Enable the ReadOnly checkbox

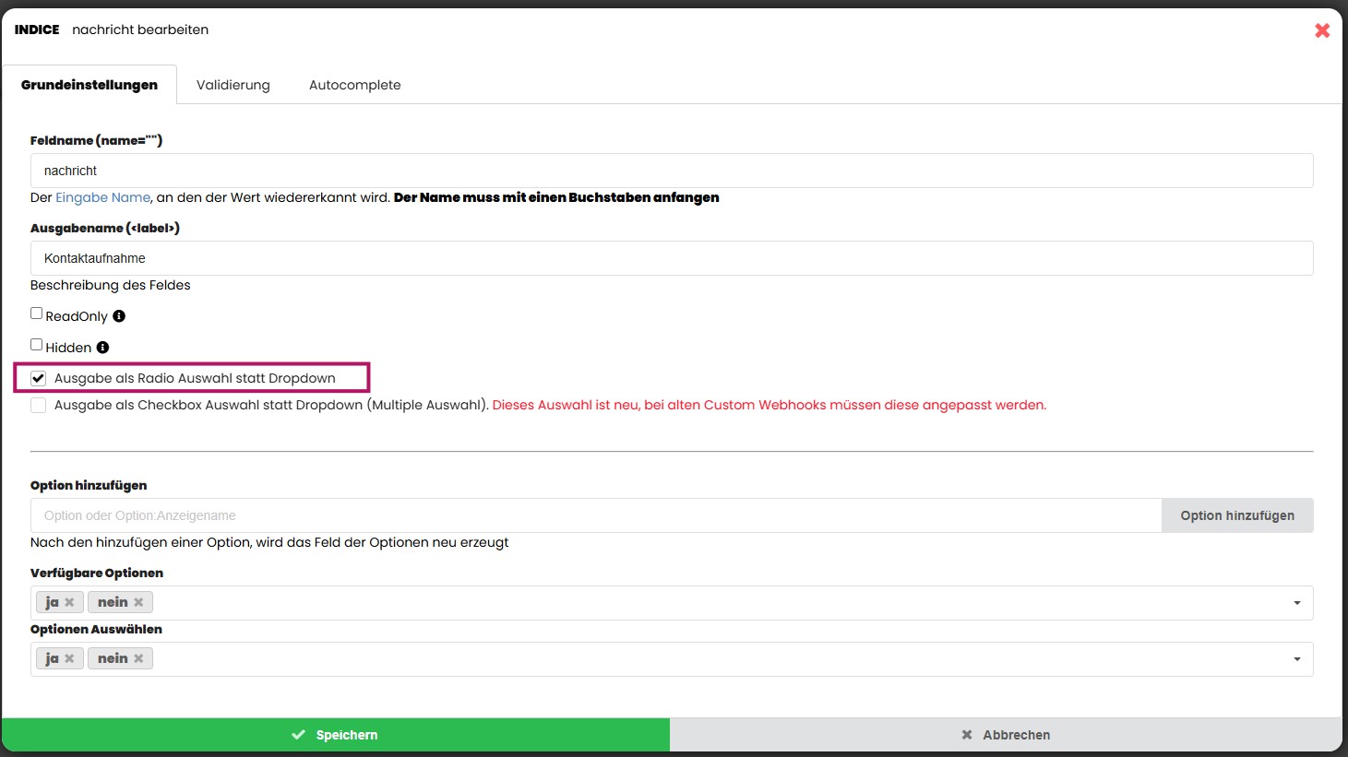37,313
